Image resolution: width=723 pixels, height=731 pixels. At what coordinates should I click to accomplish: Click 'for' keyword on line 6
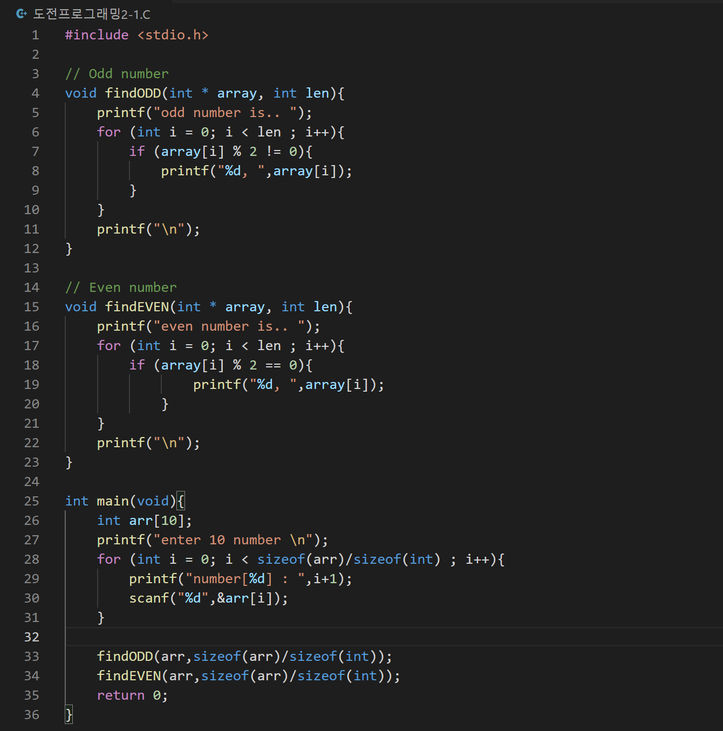[109, 132]
